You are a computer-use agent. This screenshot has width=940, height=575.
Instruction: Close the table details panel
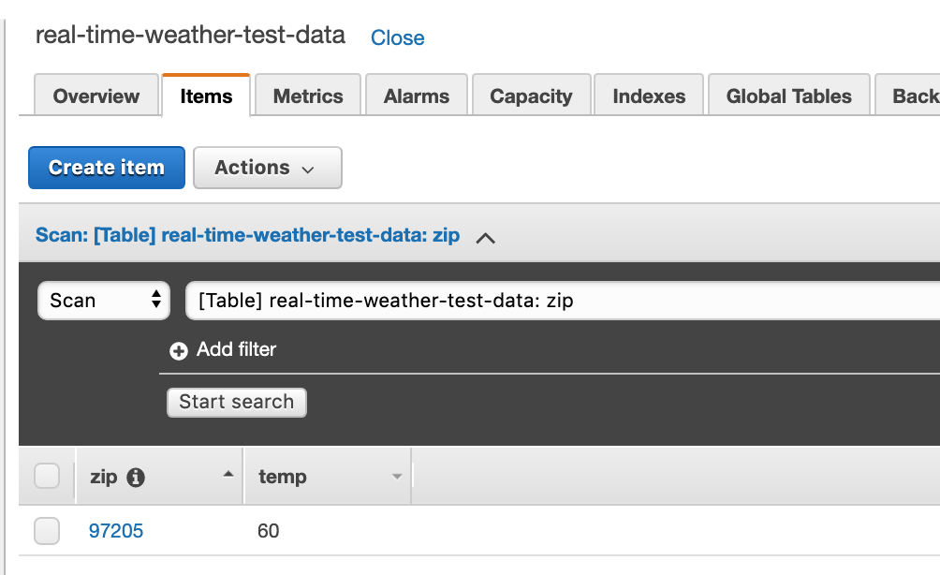click(x=398, y=38)
